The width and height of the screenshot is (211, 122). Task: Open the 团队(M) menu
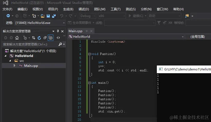pyautogui.click(x=100, y=9)
